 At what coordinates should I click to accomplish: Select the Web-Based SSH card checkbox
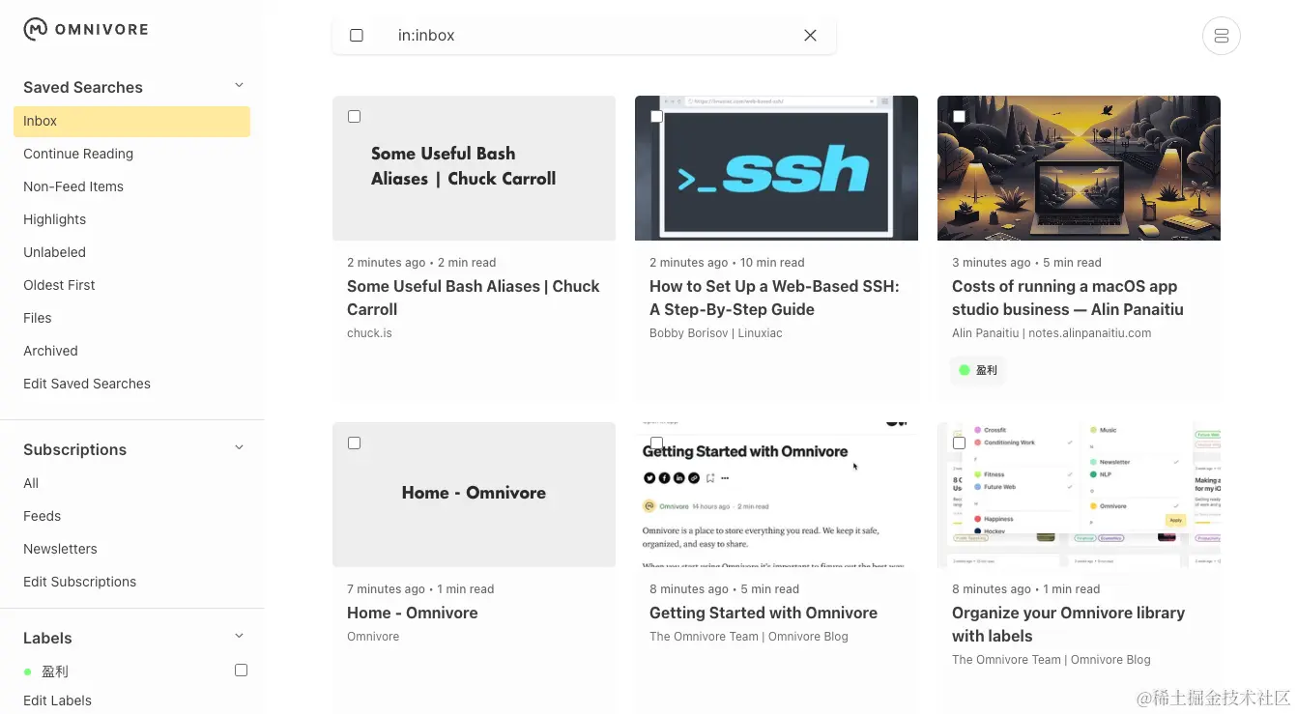(x=657, y=117)
